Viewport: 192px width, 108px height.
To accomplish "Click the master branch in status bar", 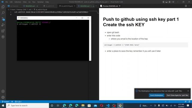I will pyautogui.click(x=6, y=101).
